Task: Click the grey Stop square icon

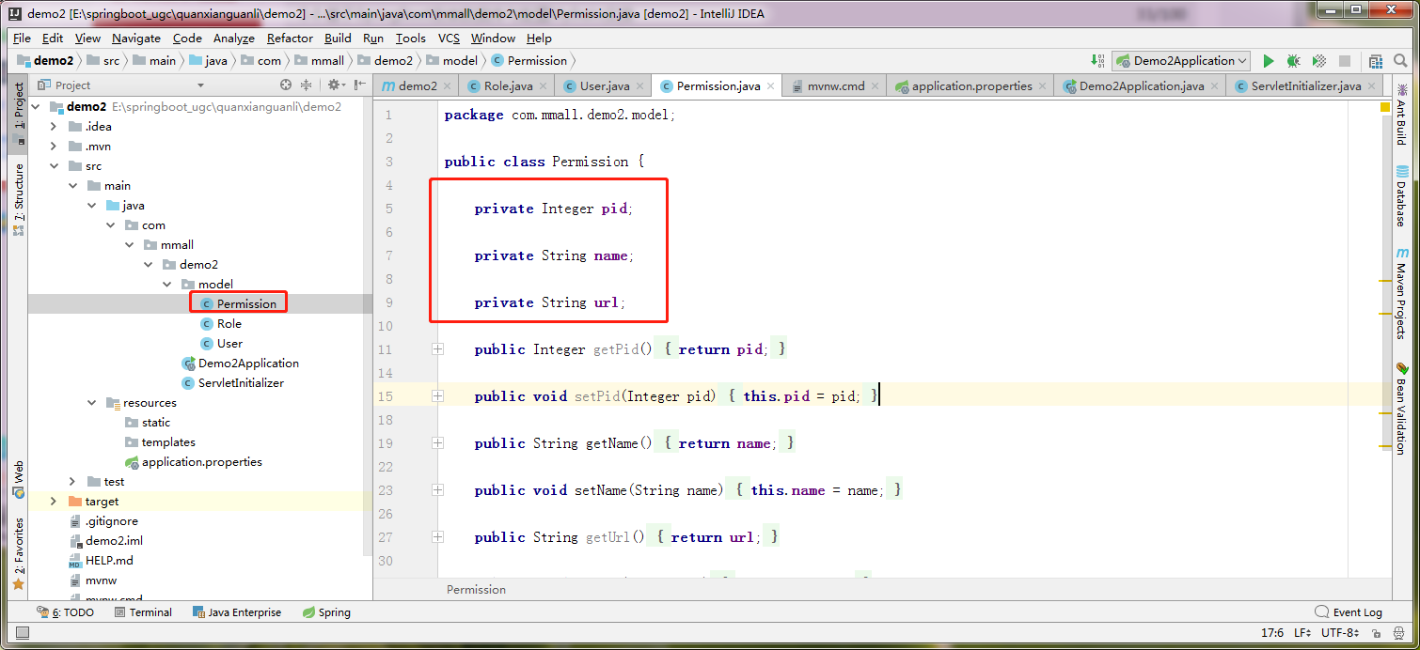Action: coord(1345,61)
